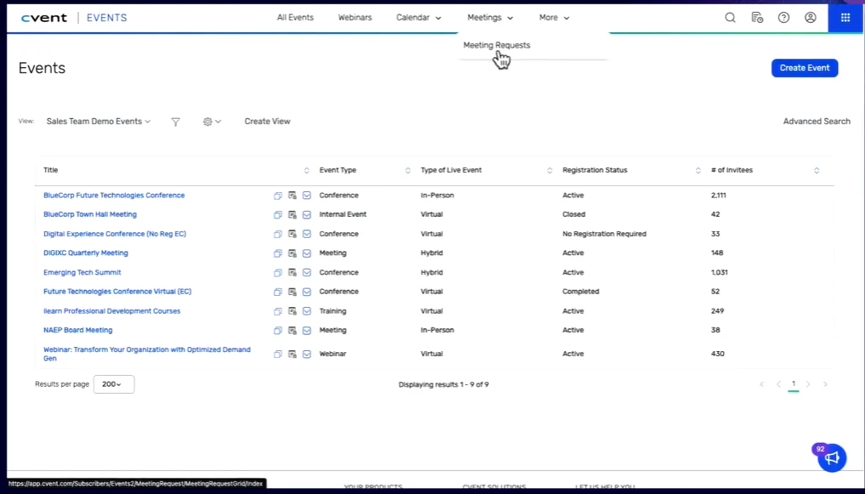Open Advanced Search
The width and height of the screenshot is (865, 494).
click(816, 121)
